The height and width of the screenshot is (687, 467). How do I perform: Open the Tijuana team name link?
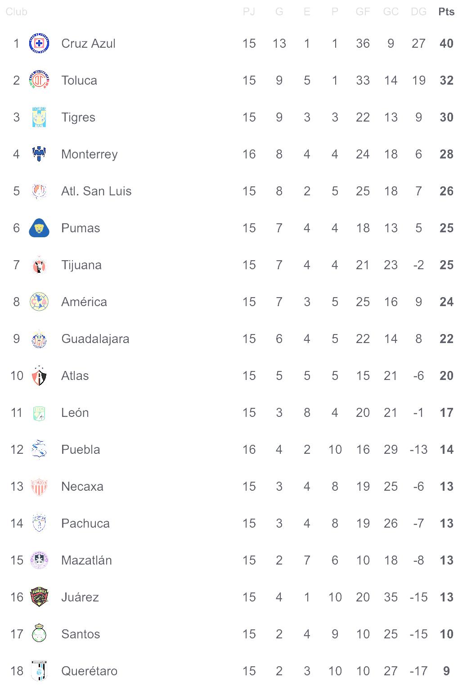click(81, 265)
